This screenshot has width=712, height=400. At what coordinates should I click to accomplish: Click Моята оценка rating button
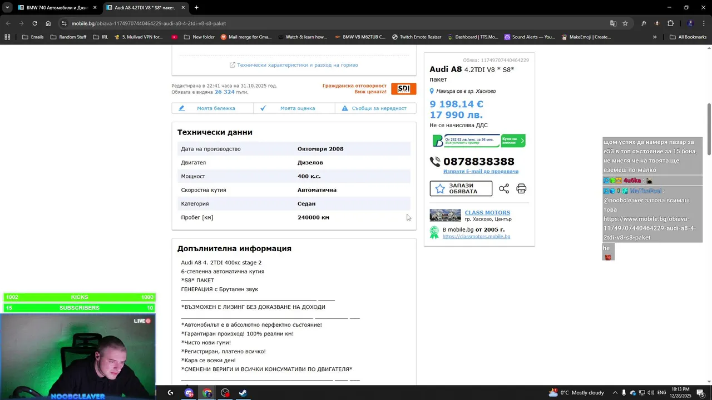[x=294, y=108]
